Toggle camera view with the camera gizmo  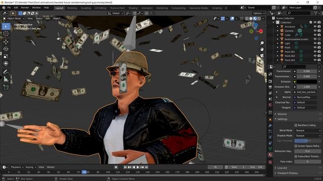(262, 56)
